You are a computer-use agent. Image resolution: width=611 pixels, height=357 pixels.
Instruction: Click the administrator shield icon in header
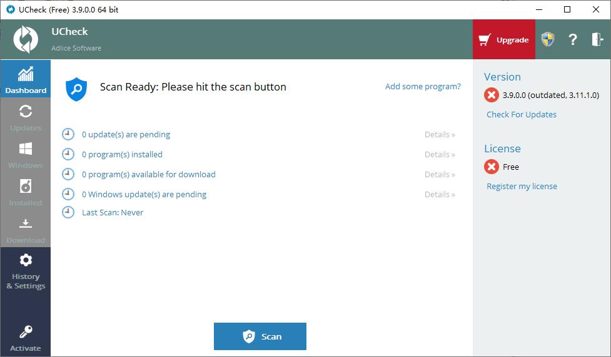[548, 40]
